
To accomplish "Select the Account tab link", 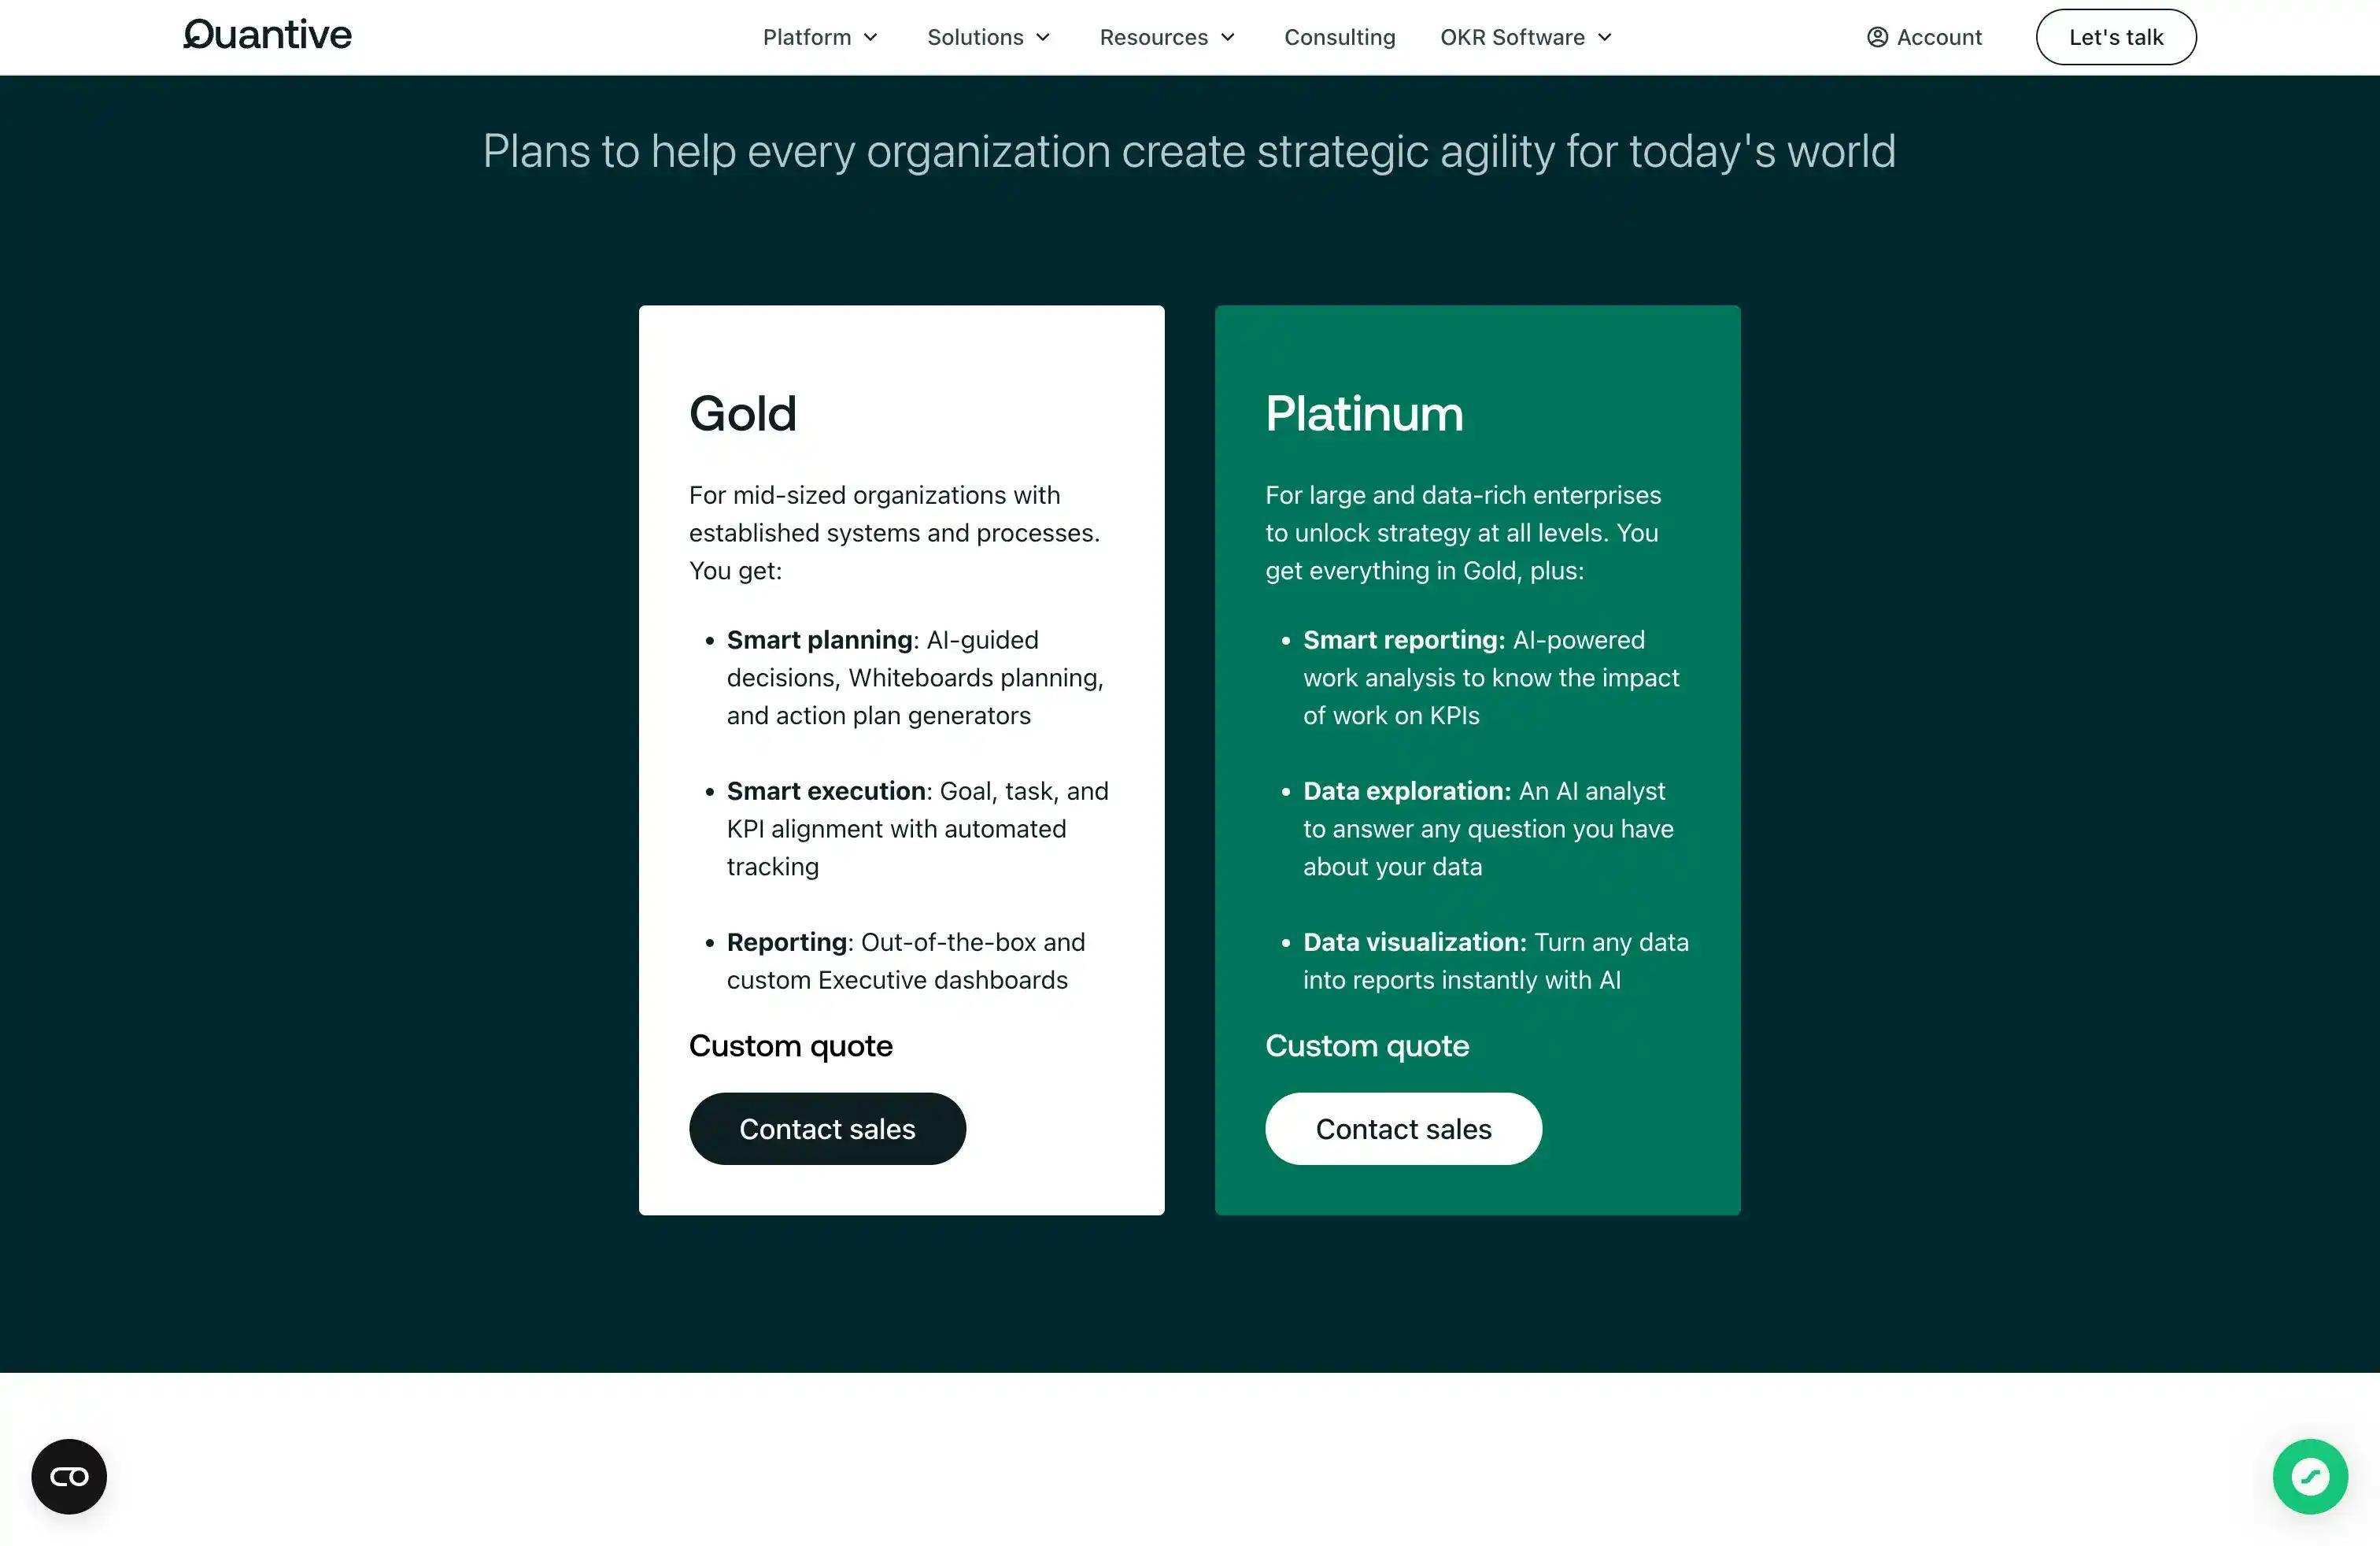I will click(x=1924, y=36).
